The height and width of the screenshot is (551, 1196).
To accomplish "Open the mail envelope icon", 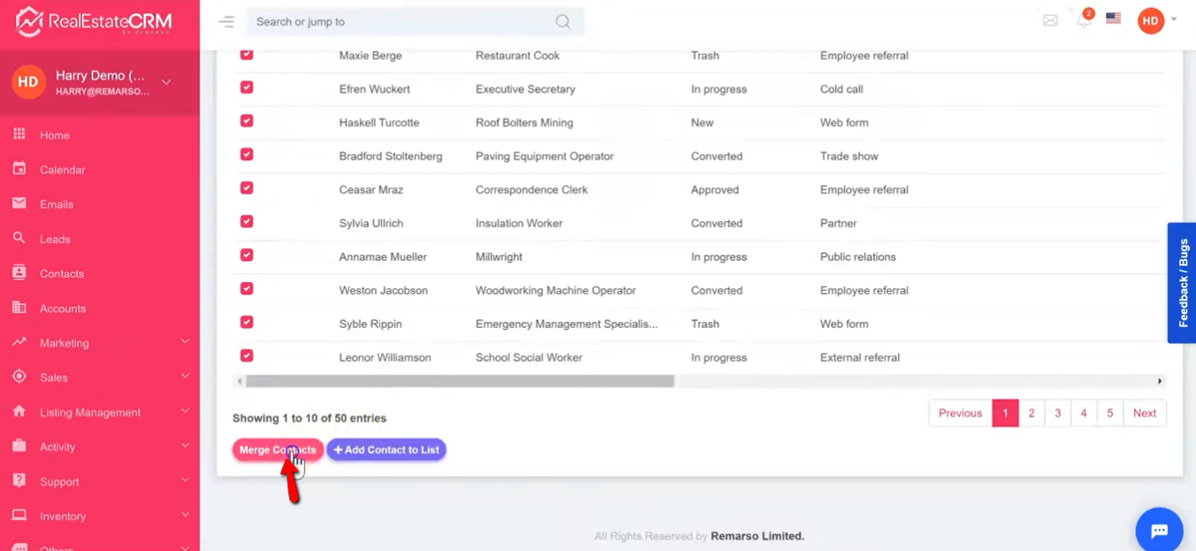I will point(1050,20).
